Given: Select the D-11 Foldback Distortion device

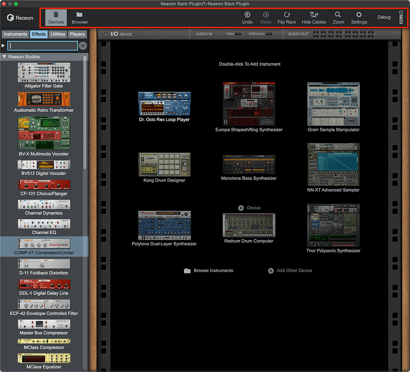Looking at the screenshot, I should 44,267.
